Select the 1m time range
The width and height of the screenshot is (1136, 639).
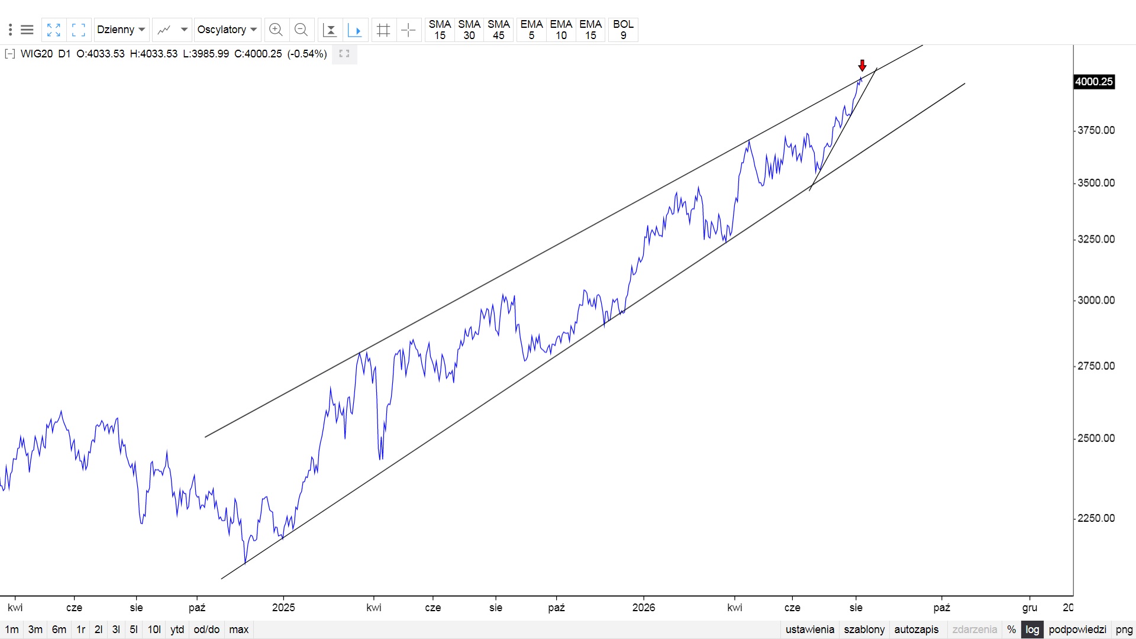click(12, 630)
